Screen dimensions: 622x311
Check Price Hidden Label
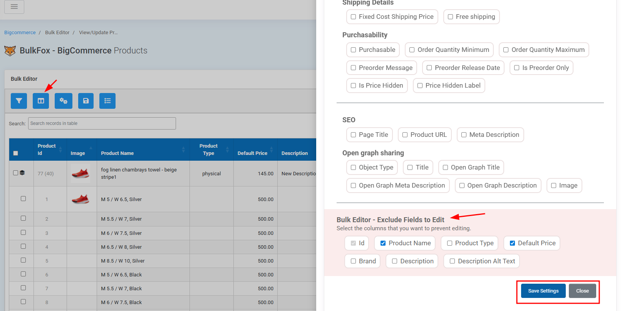tap(420, 86)
